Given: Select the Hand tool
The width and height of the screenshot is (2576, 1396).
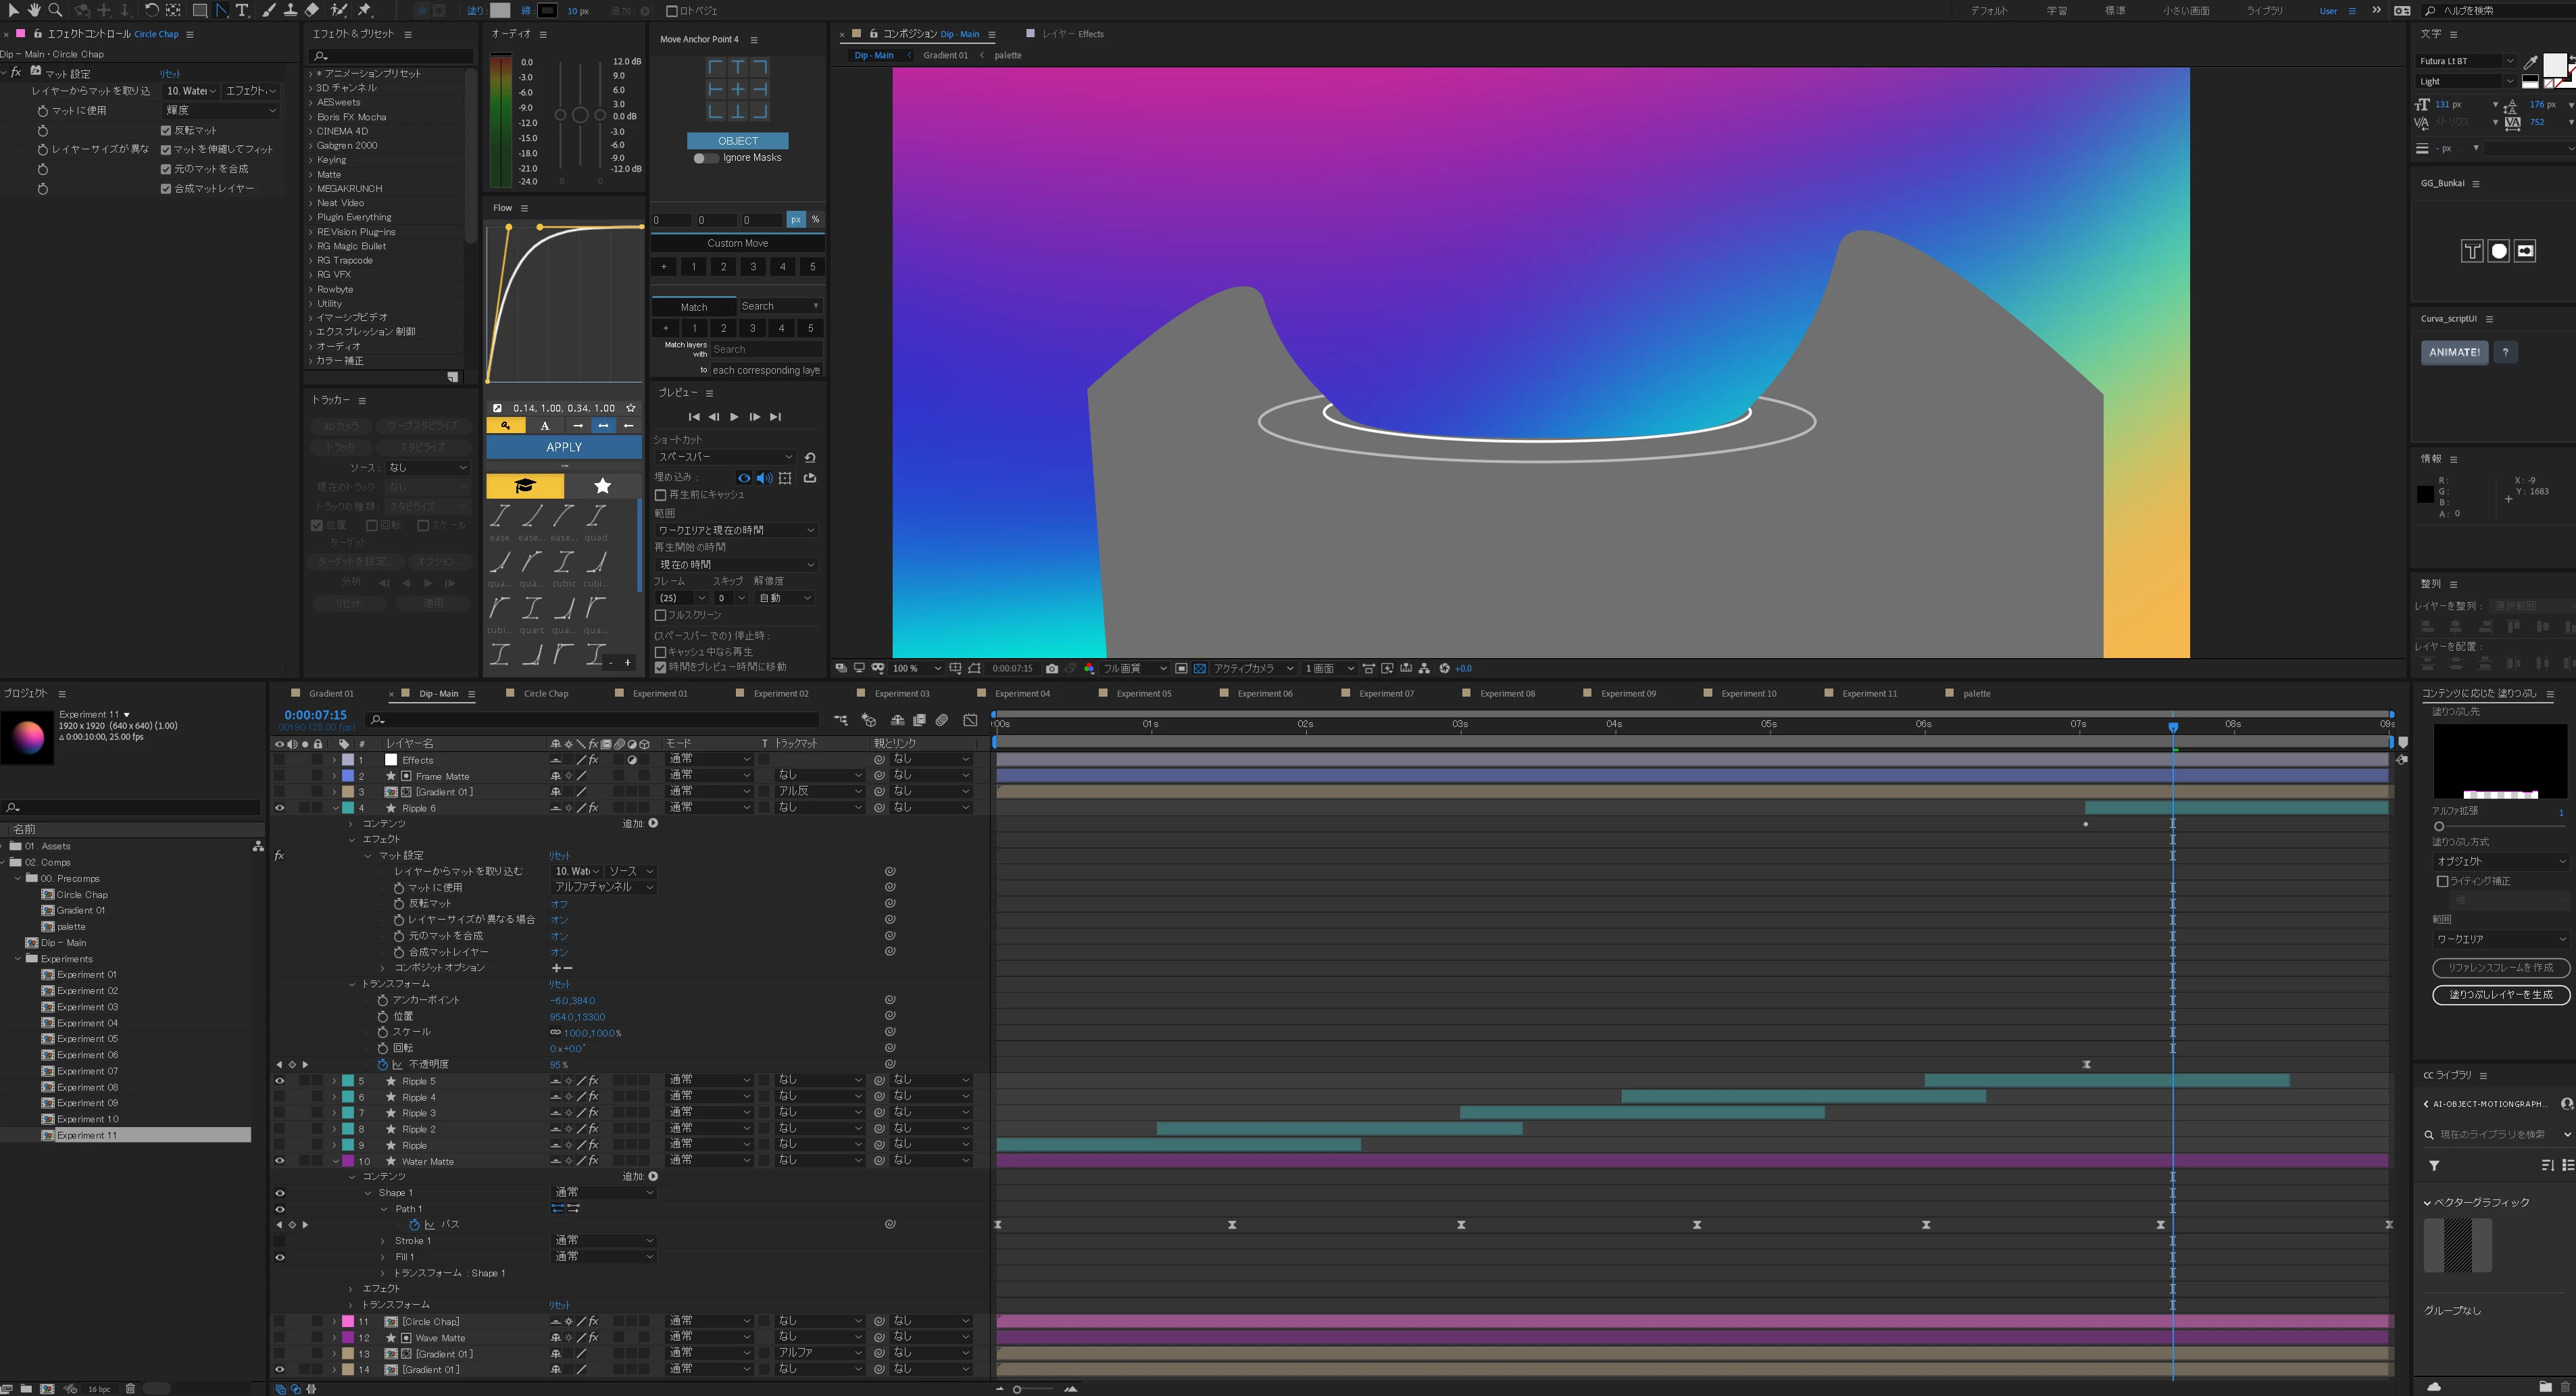Looking at the screenshot, I should coord(34,10).
